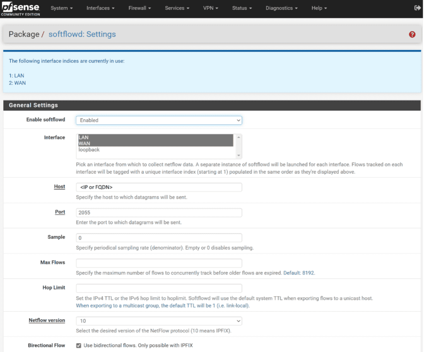This screenshot has width=424, height=352.
Task: Toggle the bidirectional flows checkbox
Action: [x=79, y=345]
